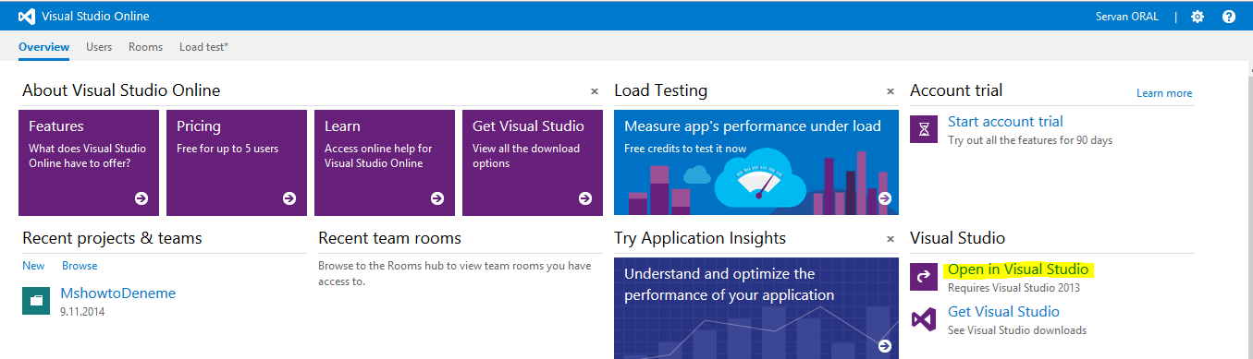Screen dimensions: 1253x359
Task: Click 'See Visual Studio downloads' text
Action: point(1017,330)
